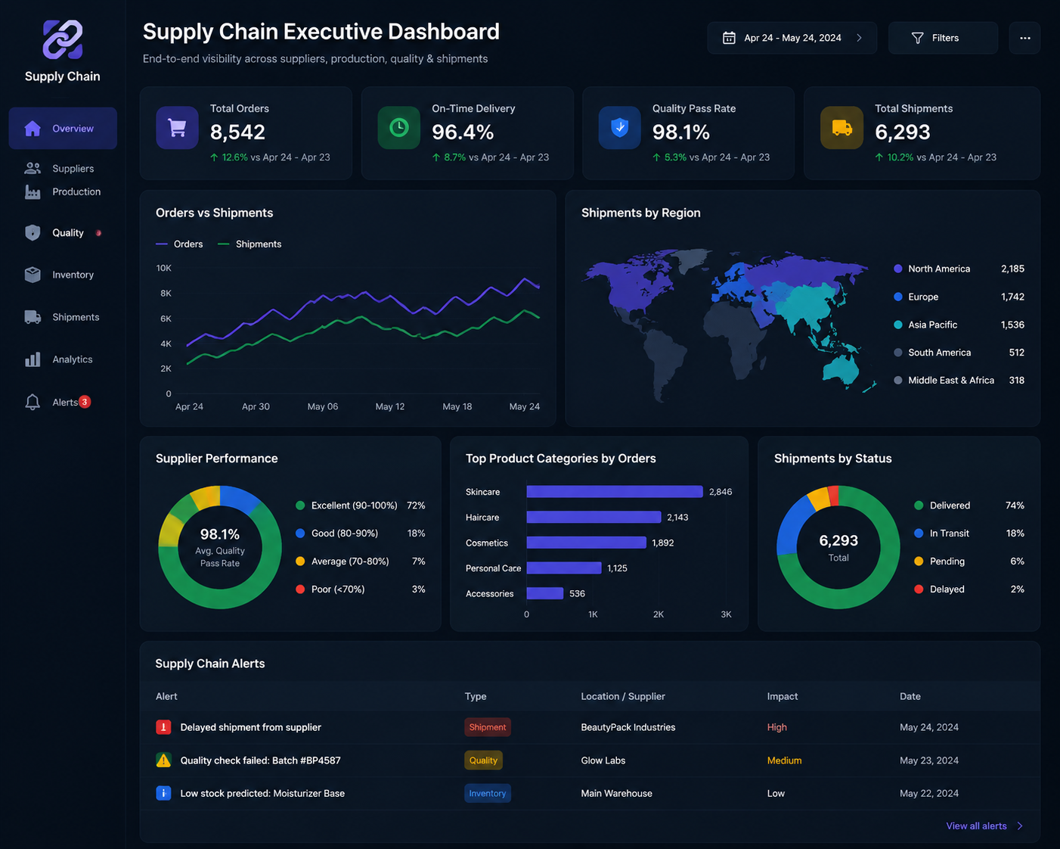
Task: Click the Inventory box icon
Action: pos(33,275)
